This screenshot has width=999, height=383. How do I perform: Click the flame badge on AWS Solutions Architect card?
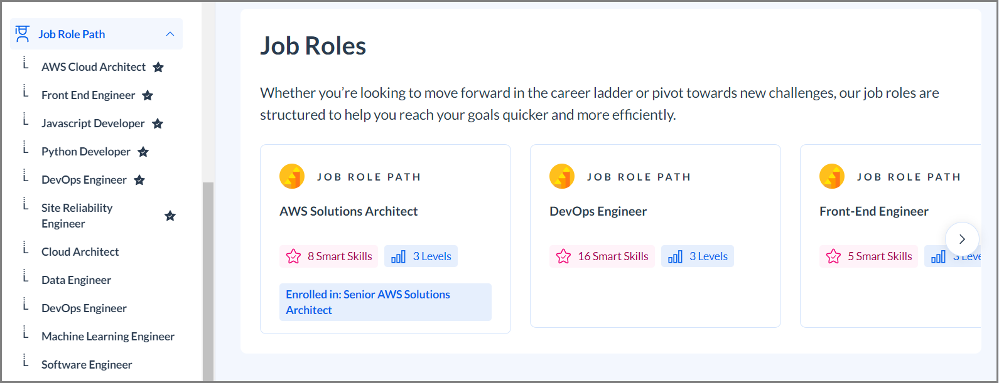tap(292, 176)
